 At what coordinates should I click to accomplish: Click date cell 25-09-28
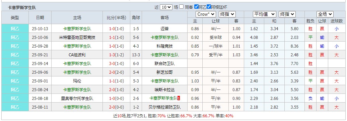pos(40,46)
